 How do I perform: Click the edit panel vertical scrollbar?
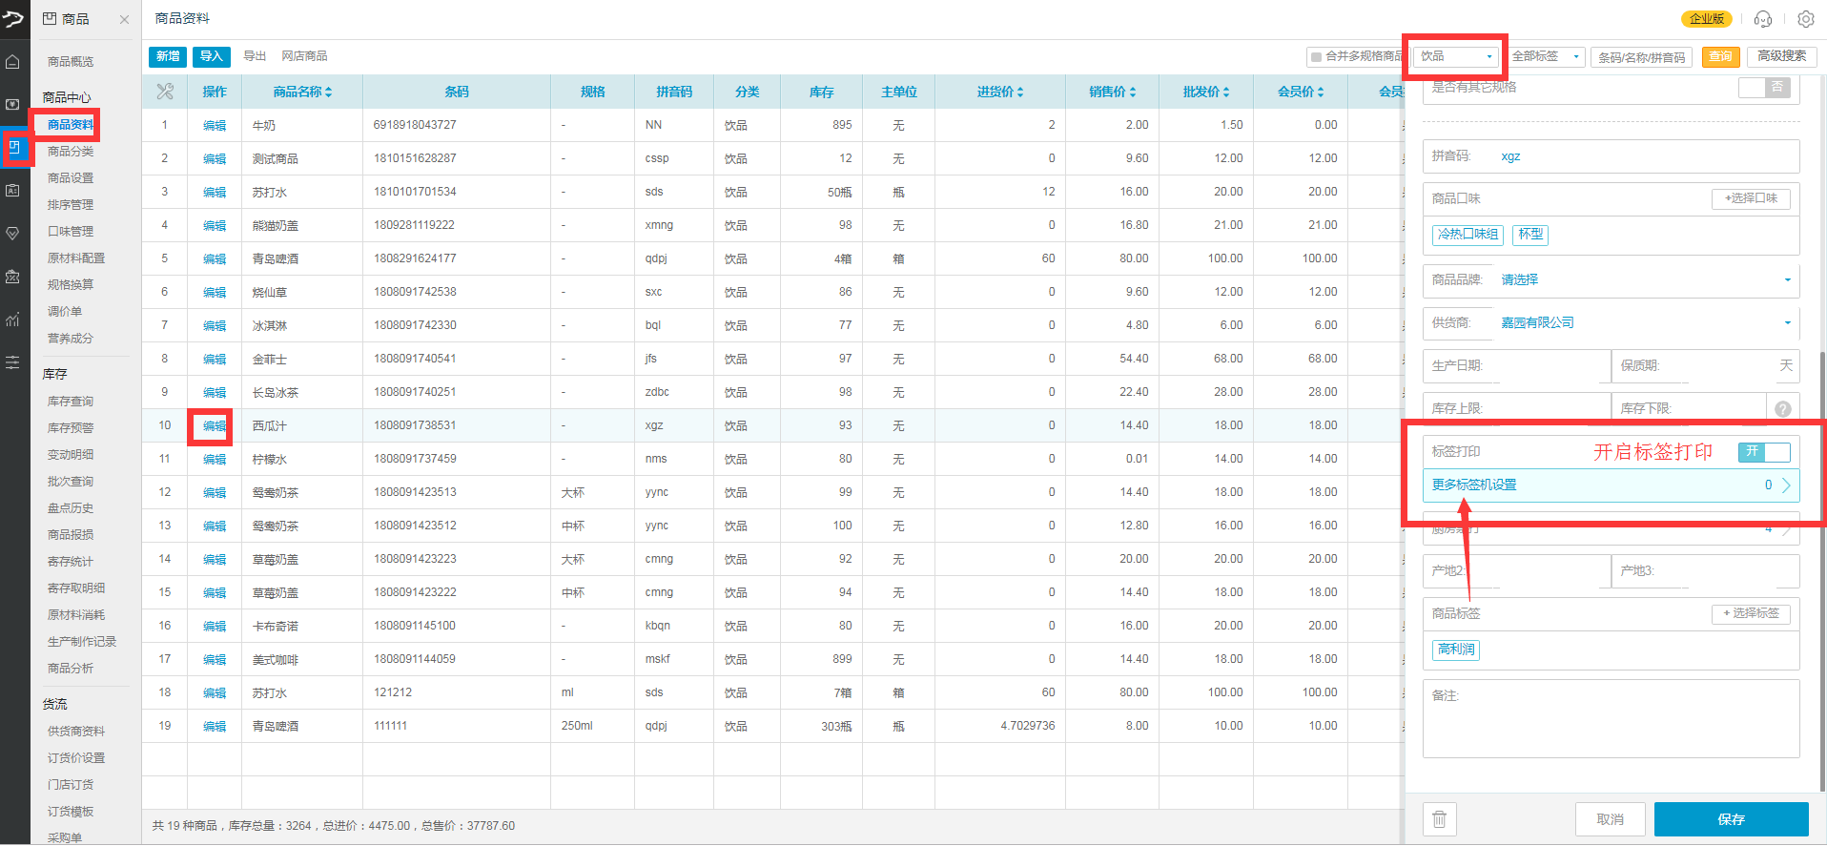(x=1822, y=572)
